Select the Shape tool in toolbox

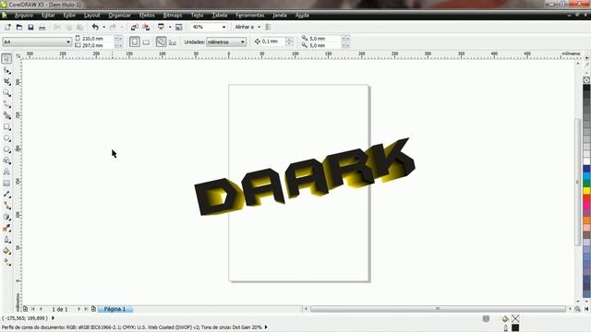[x=6, y=70]
